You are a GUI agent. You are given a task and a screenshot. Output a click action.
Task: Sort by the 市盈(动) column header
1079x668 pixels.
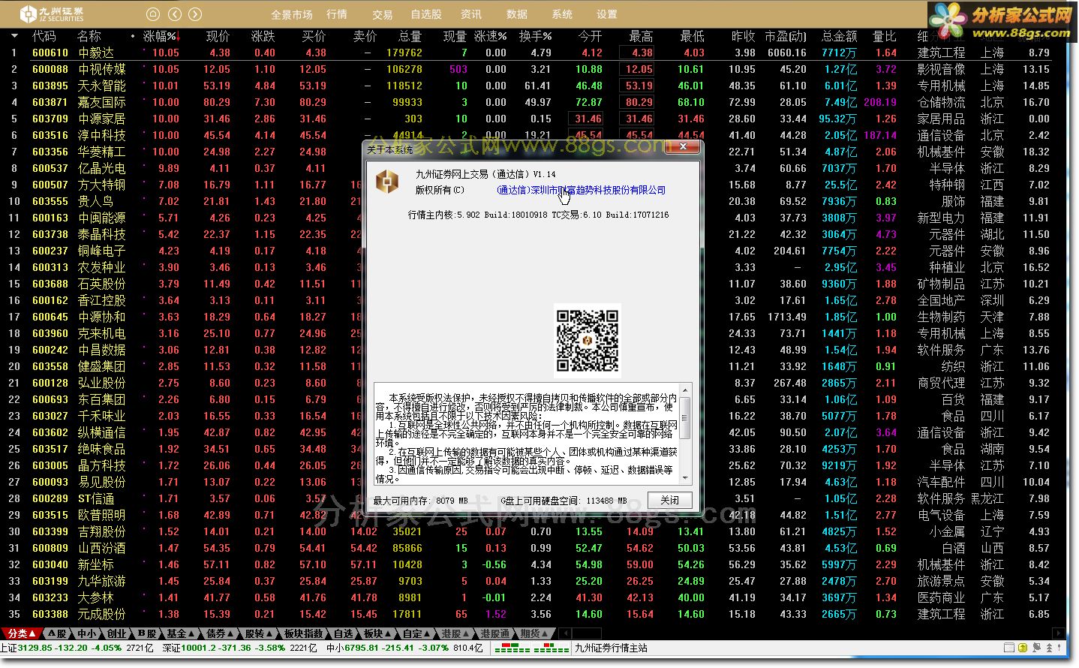tap(786, 36)
